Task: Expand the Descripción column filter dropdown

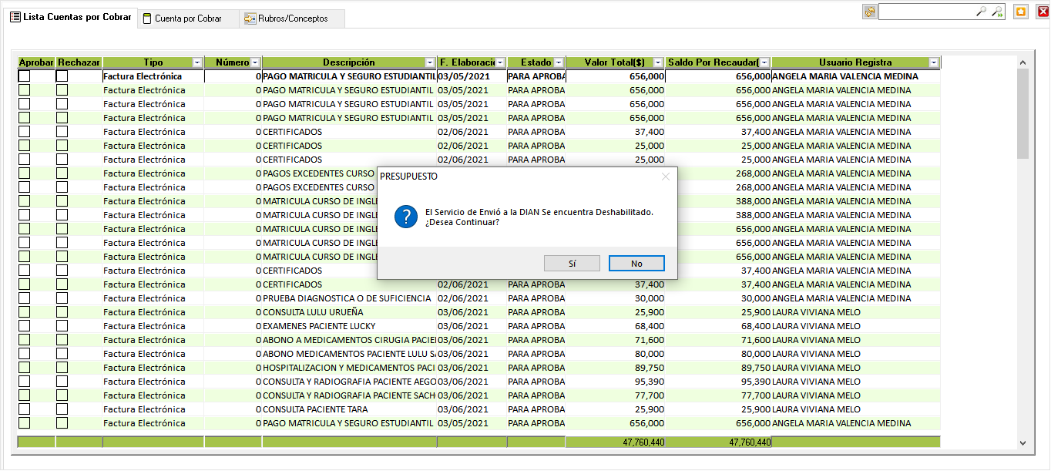Action: [430, 62]
